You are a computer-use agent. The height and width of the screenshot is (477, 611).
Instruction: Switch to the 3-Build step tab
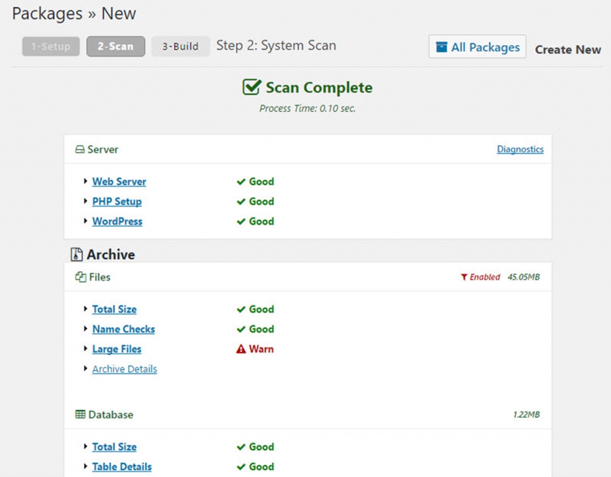tap(180, 46)
